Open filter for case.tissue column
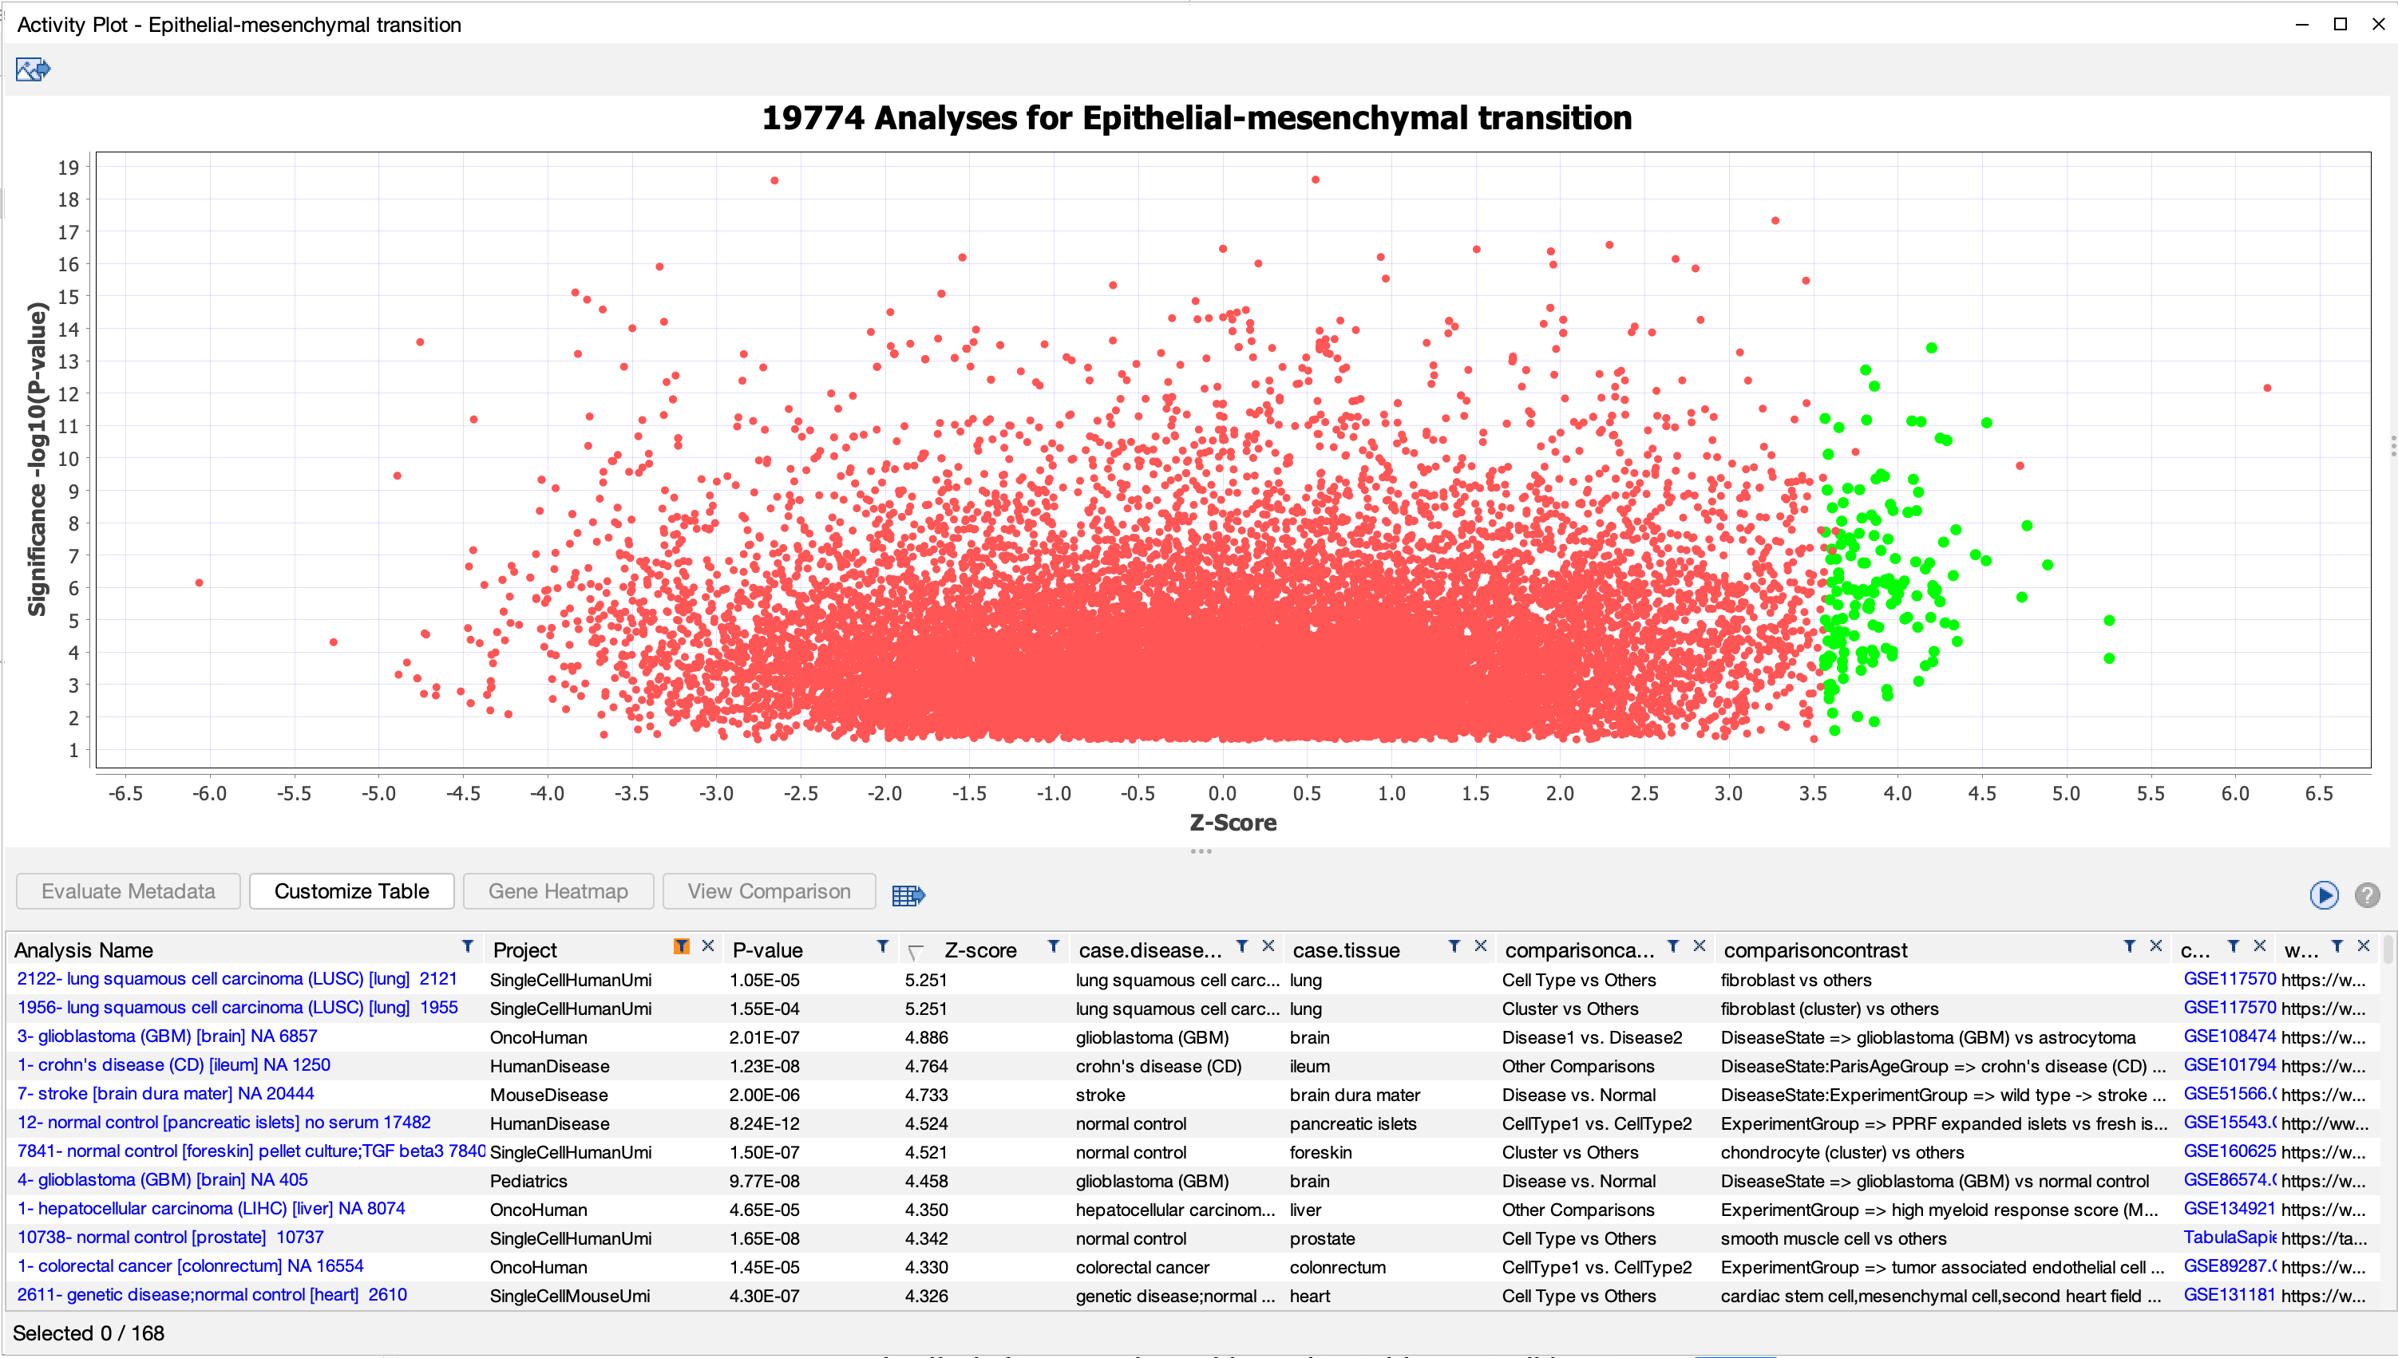 tap(1454, 946)
